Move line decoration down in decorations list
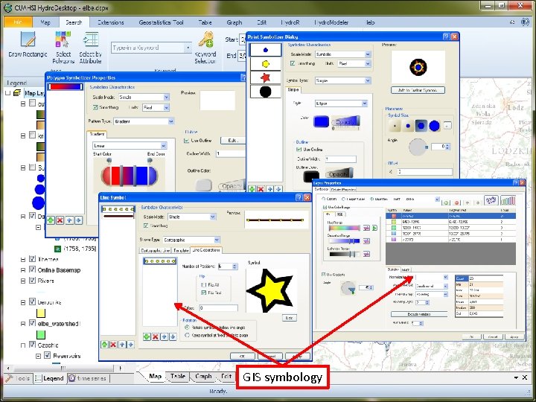 tap(173, 336)
